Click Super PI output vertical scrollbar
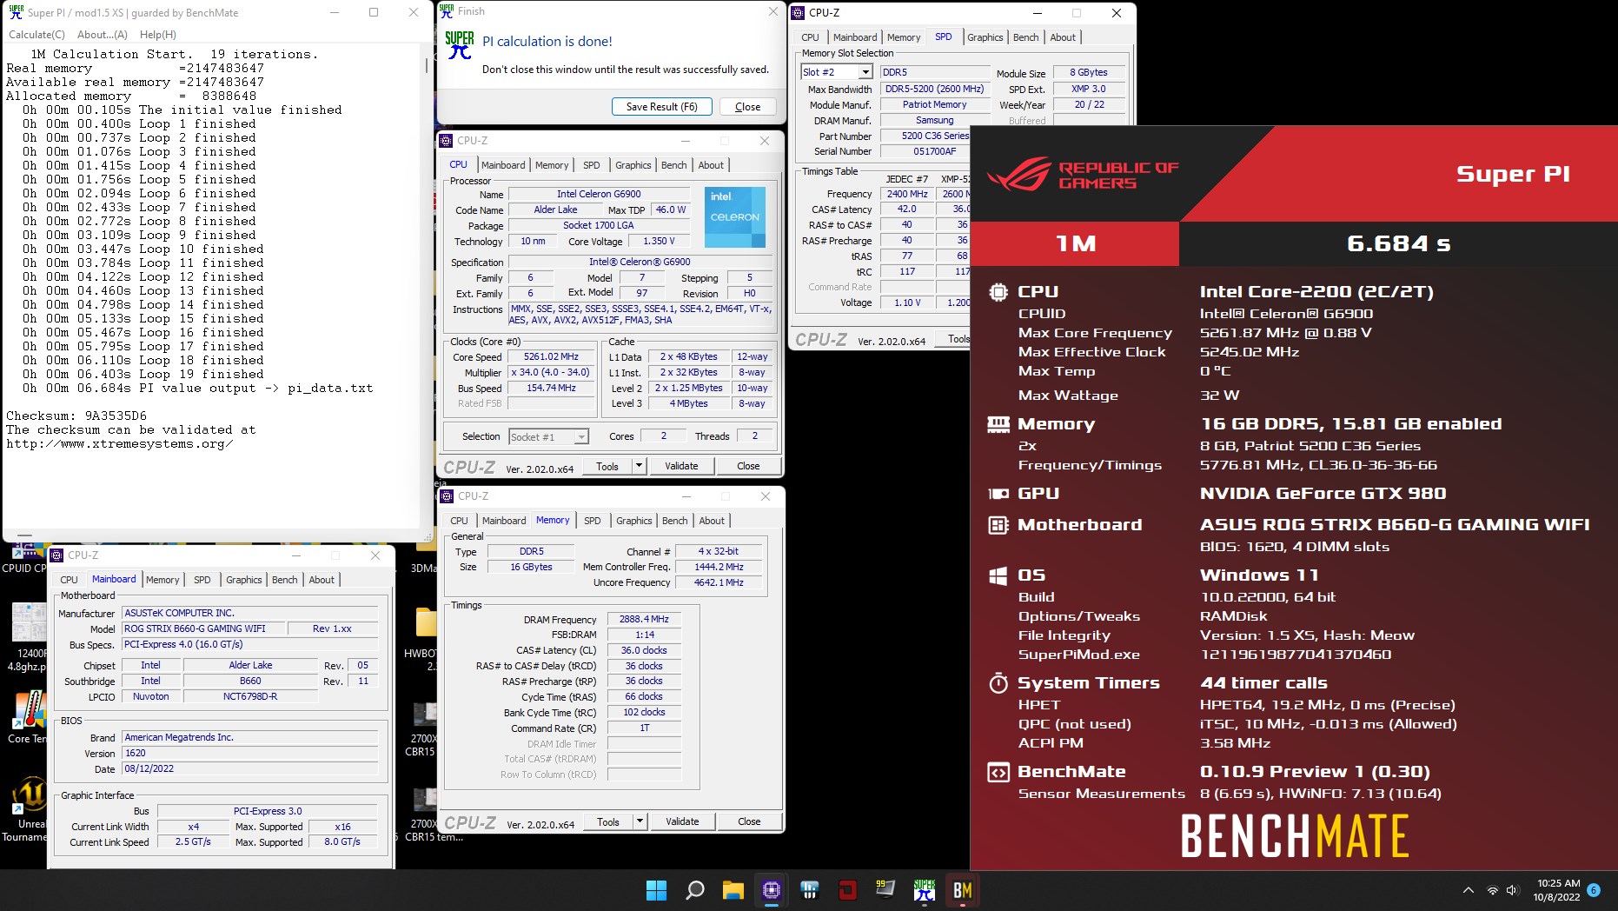The height and width of the screenshot is (911, 1618). (426, 65)
